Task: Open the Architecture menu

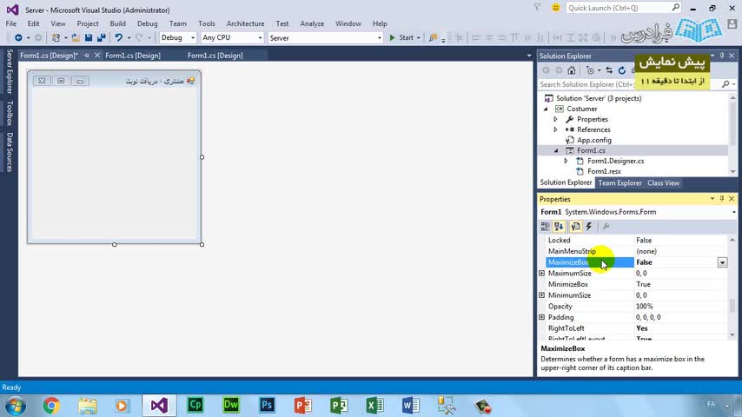Action: point(245,23)
